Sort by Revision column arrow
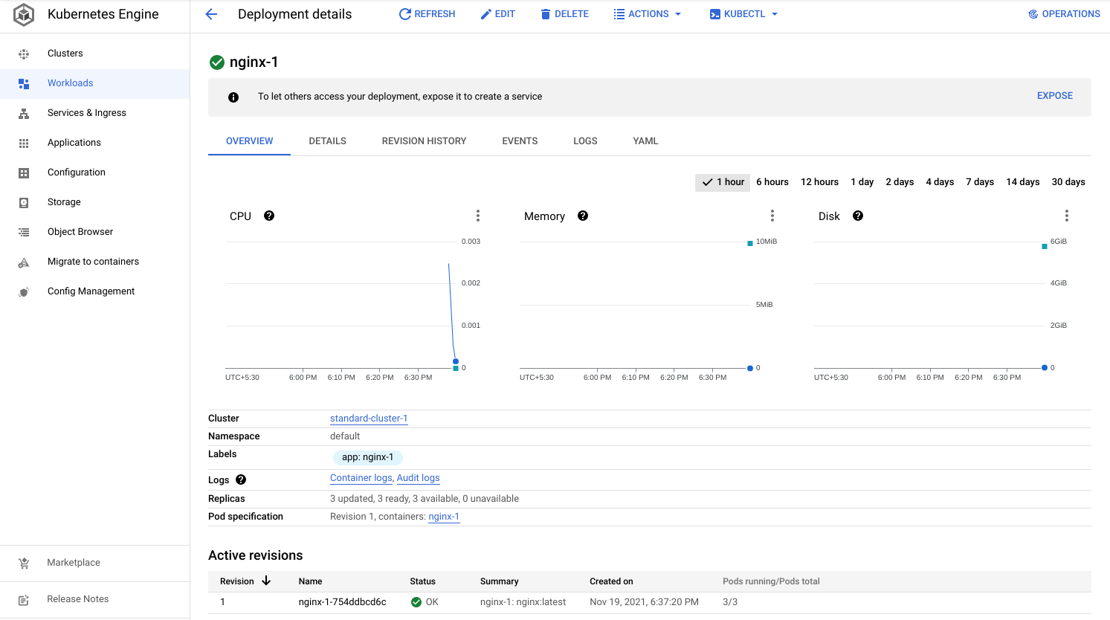1110x620 pixels. coord(266,581)
